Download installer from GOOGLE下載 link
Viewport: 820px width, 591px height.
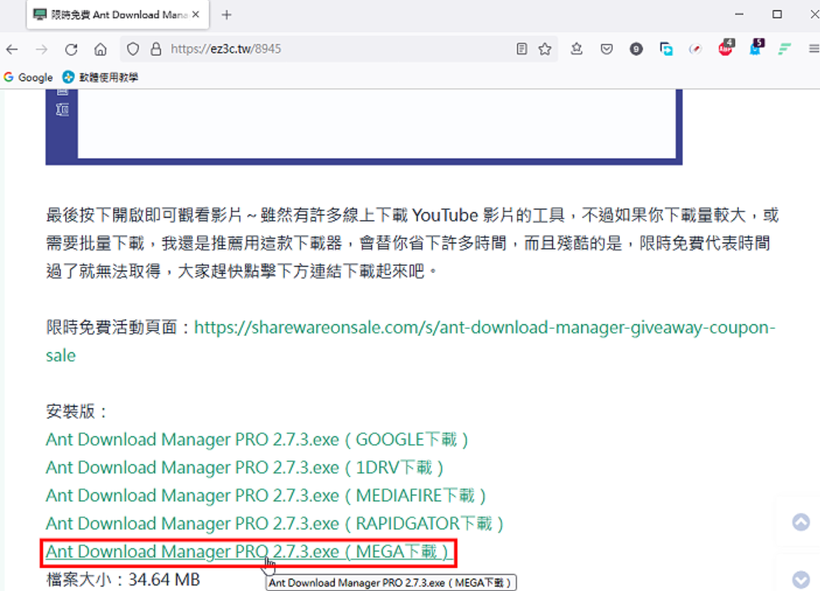pos(257,439)
